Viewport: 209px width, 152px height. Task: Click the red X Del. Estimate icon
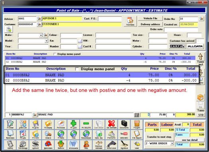tap(111, 124)
